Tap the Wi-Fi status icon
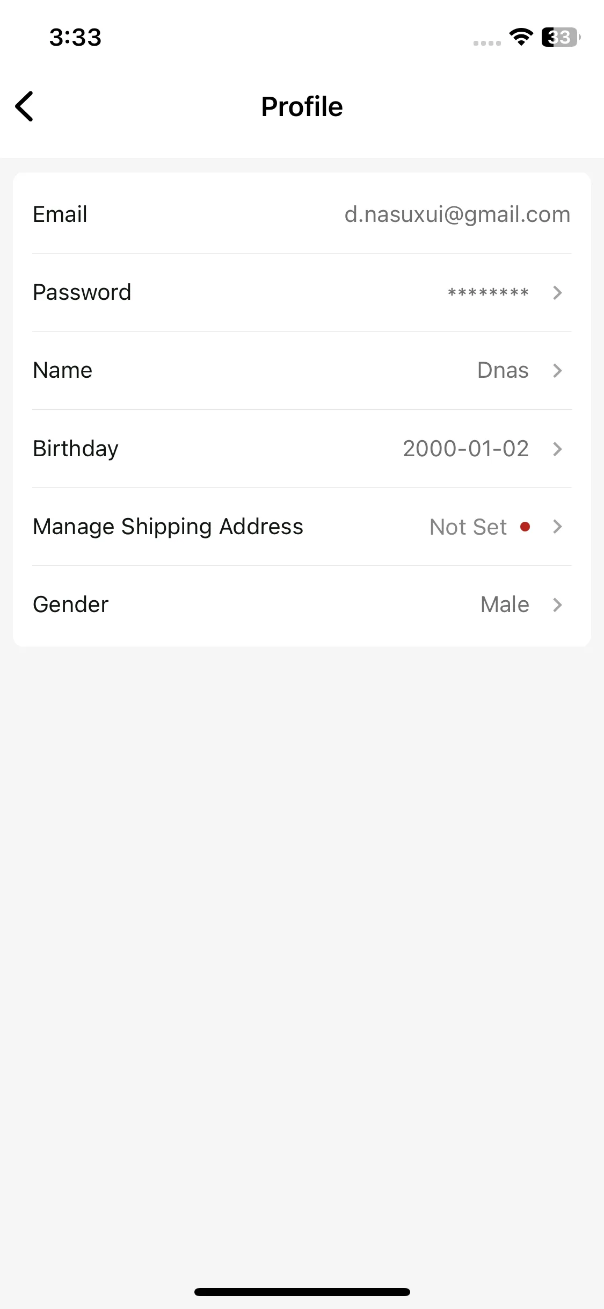Viewport: 604px width, 1309px height. [521, 37]
